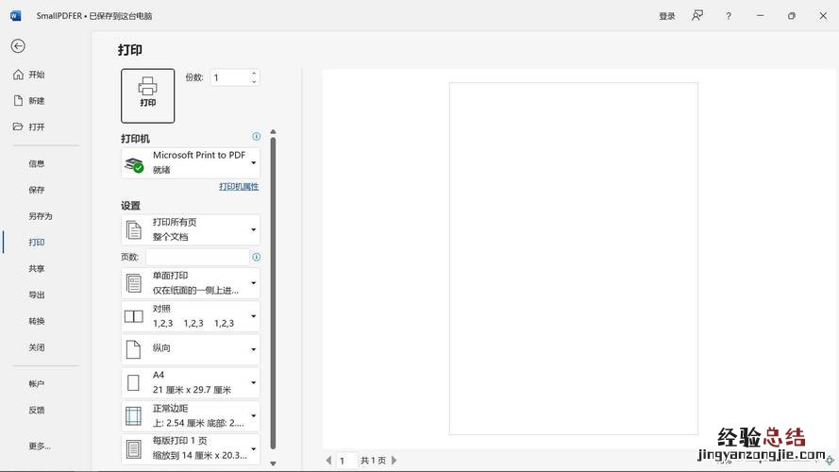Select 共享 in the sidebar
Screen dimensions: 839x472
click(37, 269)
